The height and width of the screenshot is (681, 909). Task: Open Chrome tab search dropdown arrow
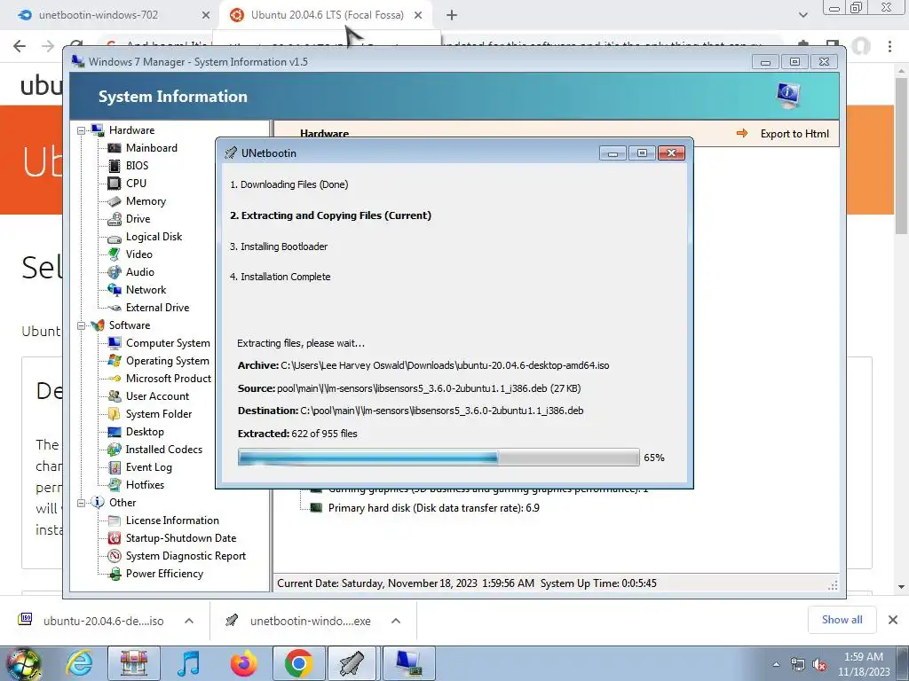click(x=802, y=15)
